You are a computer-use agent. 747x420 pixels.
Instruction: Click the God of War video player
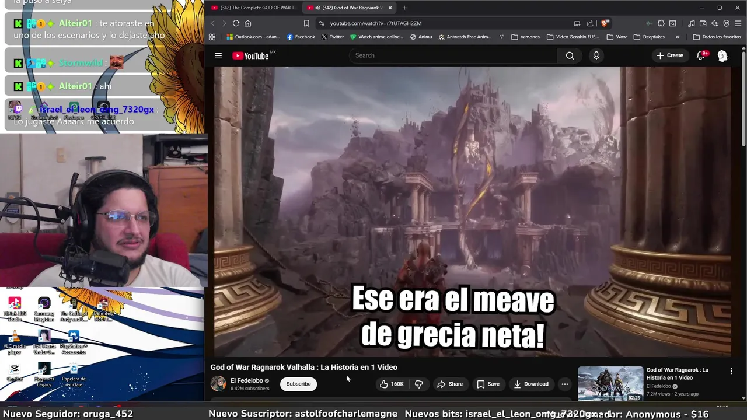tap(472, 211)
